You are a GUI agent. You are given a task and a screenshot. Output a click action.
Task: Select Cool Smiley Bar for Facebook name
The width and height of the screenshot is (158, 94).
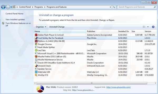[51, 38]
